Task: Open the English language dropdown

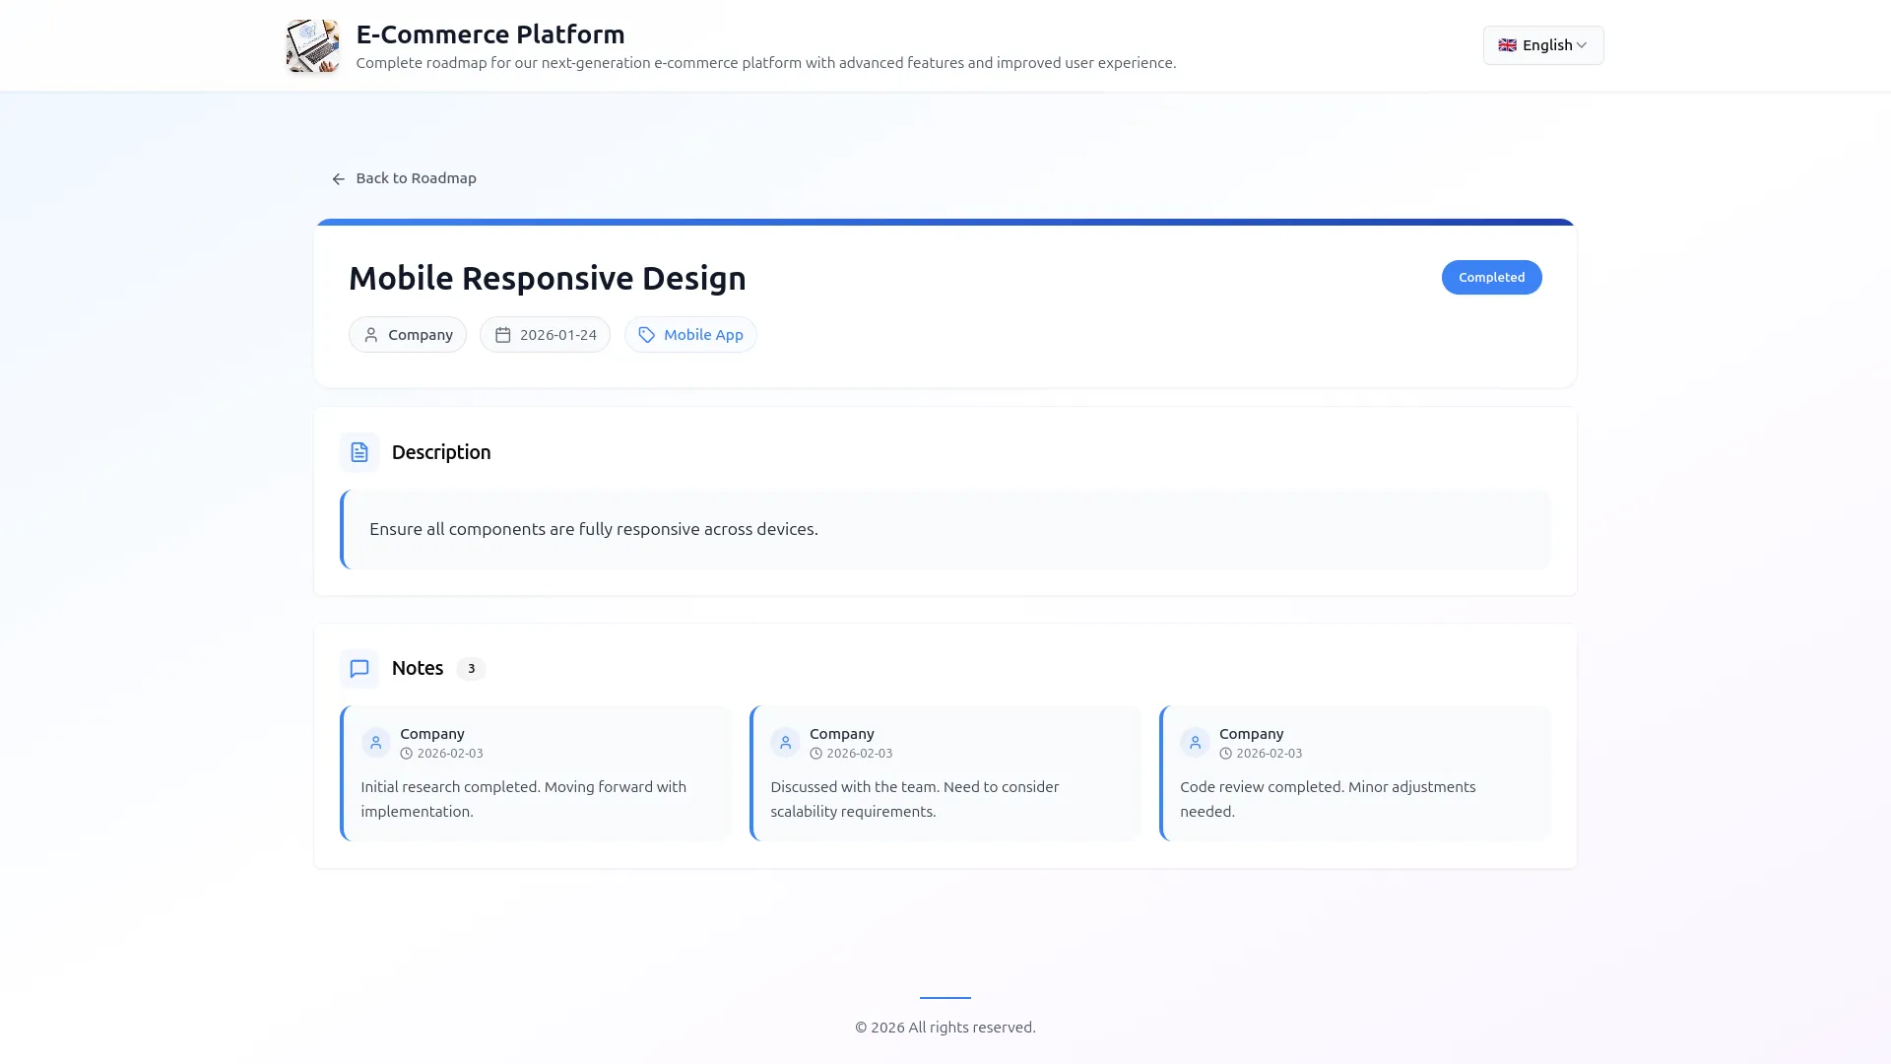Action: pyautogui.click(x=1542, y=45)
